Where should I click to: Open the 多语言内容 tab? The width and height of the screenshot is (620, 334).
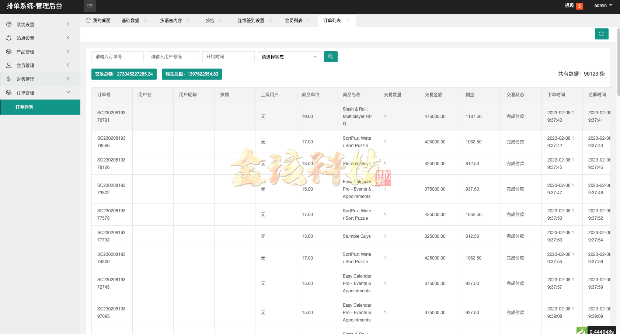171,20
